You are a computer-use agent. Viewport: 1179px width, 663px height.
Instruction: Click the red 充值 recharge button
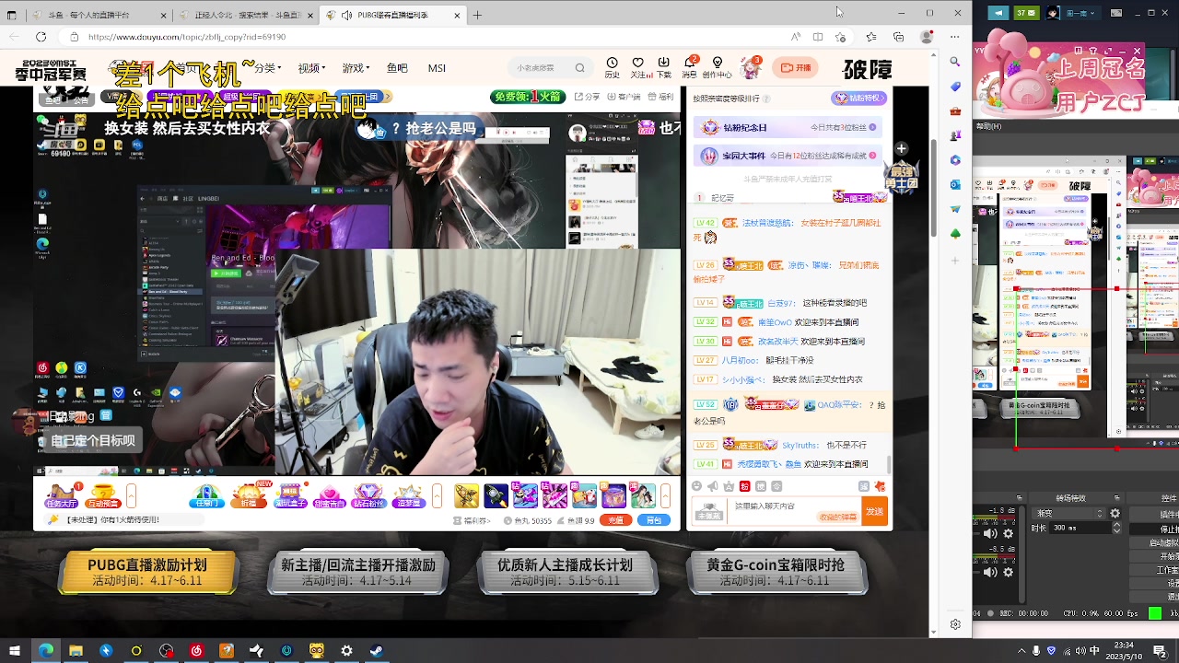click(615, 520)
